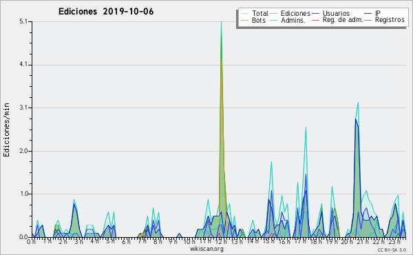This screenshot has height=255, width=413.
Task: Click the '9 h' x-axis label
Action: click(173, 242)
